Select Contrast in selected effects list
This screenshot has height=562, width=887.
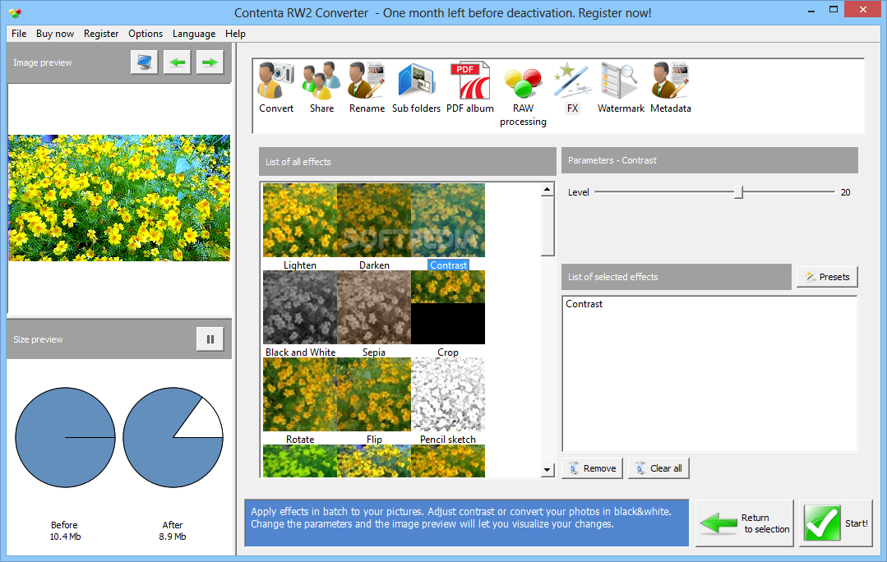click(584, 304)
